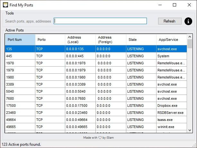Viewport: 197px width, 148px height.
Task: Click the vertical scrollbar thumb
Action: coord(190,44)
